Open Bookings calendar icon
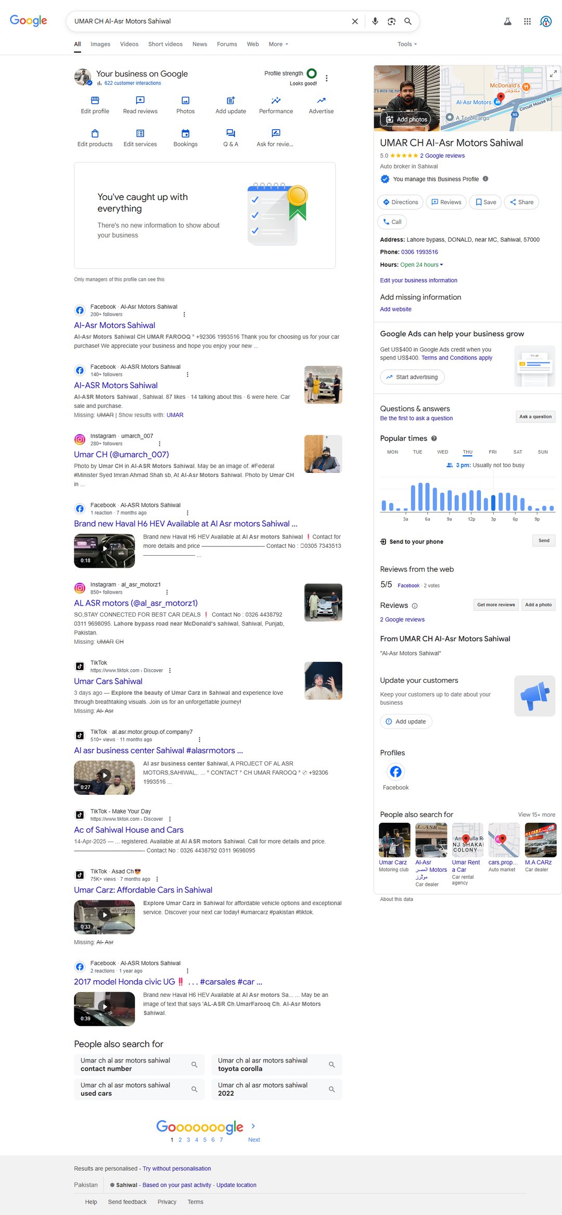 pyautogui.click(x=185, y=134)
